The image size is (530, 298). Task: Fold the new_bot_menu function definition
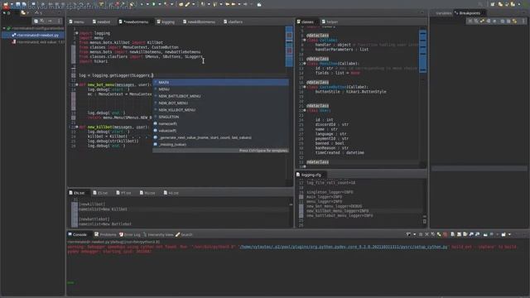coord(77,84)
